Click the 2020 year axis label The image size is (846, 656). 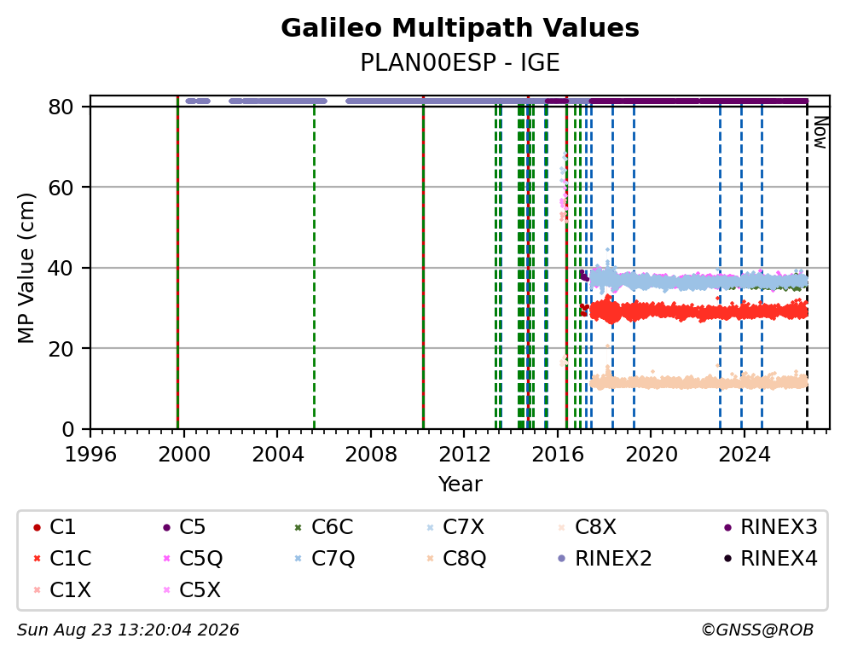(x=652, y=454)
